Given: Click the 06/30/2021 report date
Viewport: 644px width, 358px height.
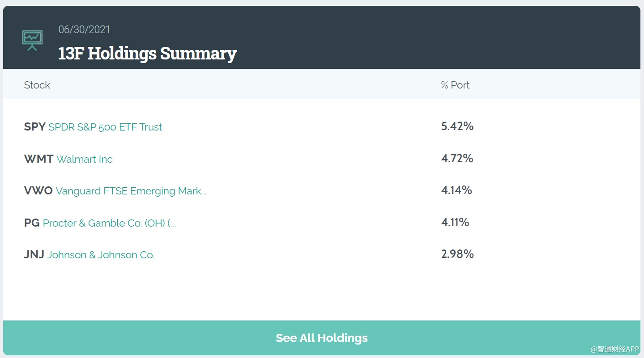Looking at the screenshot, I should (84, 29).
